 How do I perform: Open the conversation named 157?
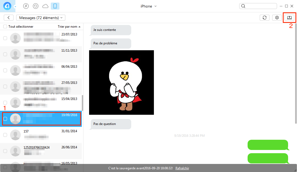41,135
